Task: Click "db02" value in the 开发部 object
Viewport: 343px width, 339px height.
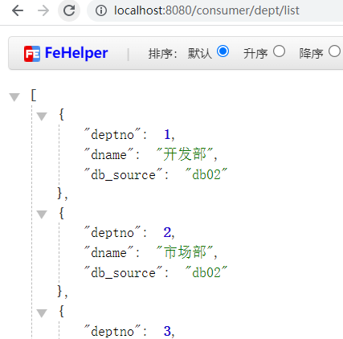Action: point(206,174)
